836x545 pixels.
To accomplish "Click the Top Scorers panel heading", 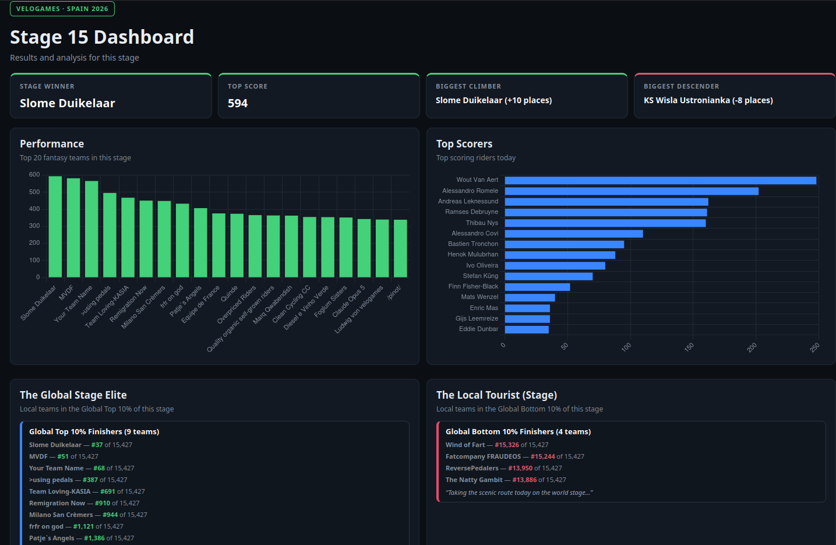I will [x=464, y=144].
